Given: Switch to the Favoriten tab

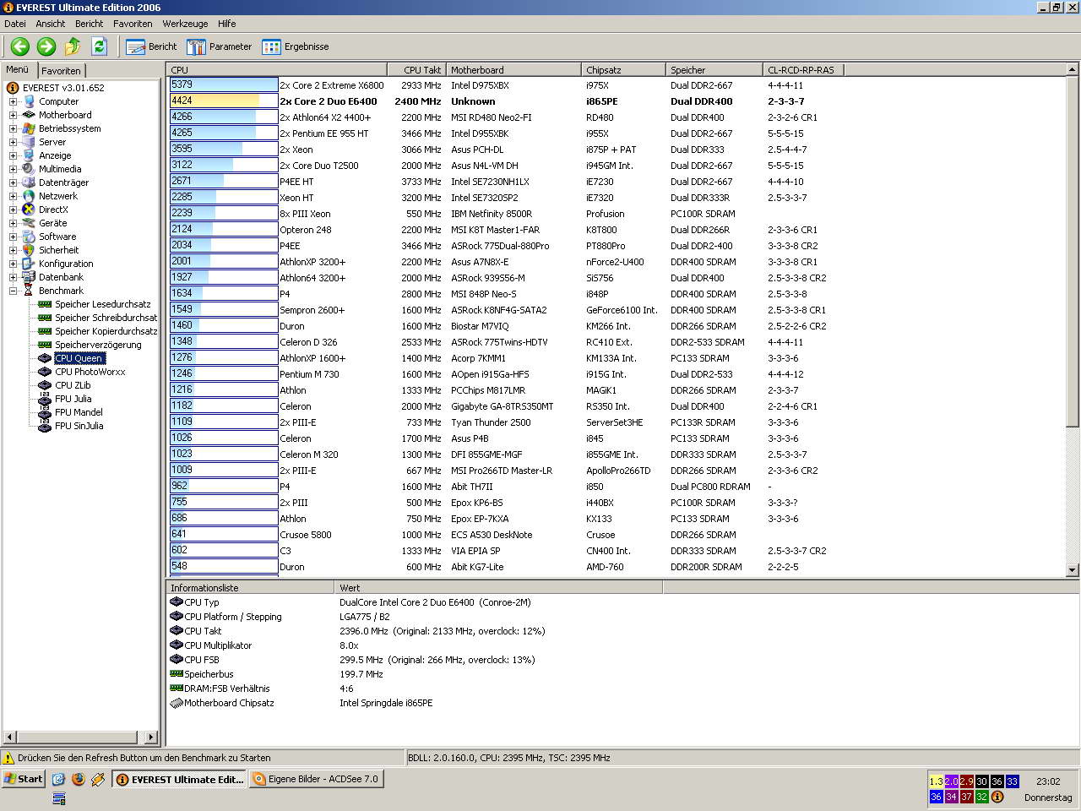Looking at the screenshot, I should [61, 71].
